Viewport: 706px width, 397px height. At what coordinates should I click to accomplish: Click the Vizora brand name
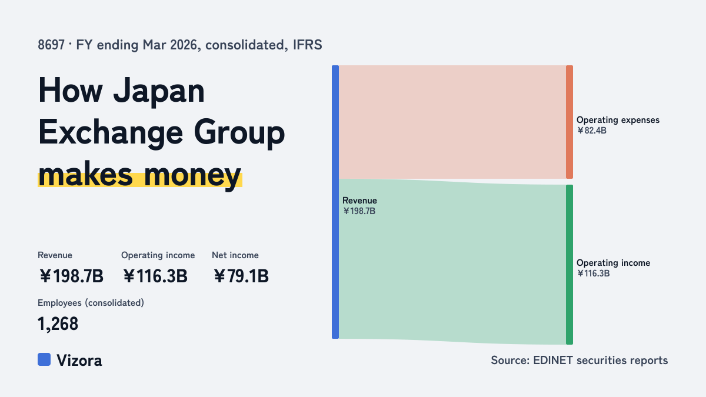79,361
